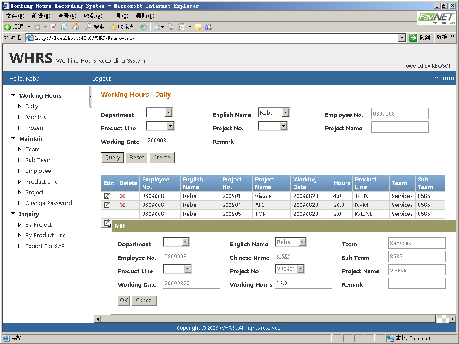Open the 编辑(E) menu
This screenshot has width=459, height=344.
coord(41,16)
